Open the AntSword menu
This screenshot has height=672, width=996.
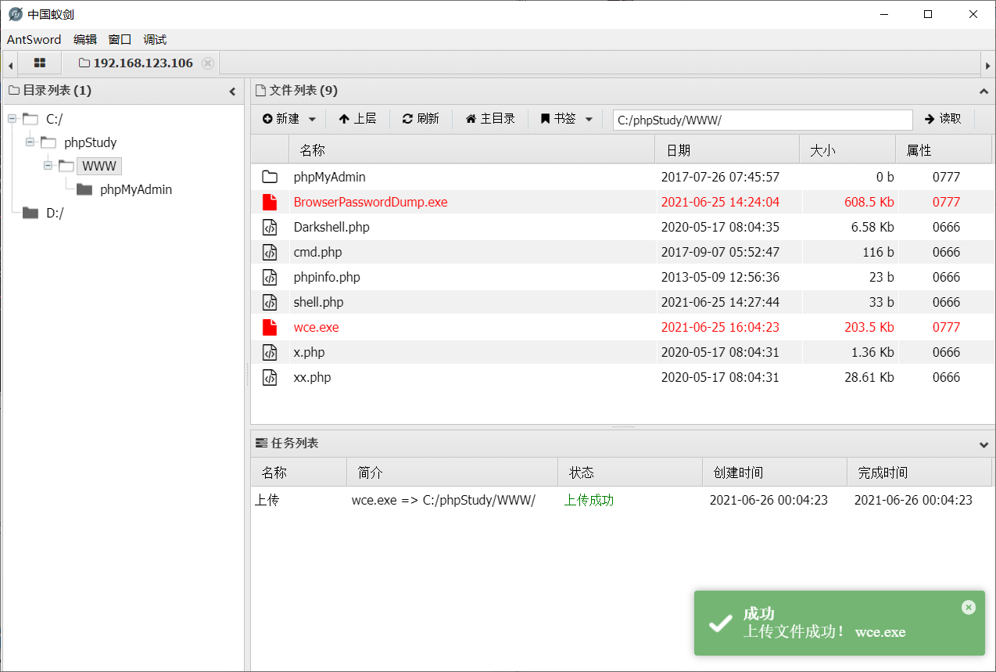click(x=34, y=40)
